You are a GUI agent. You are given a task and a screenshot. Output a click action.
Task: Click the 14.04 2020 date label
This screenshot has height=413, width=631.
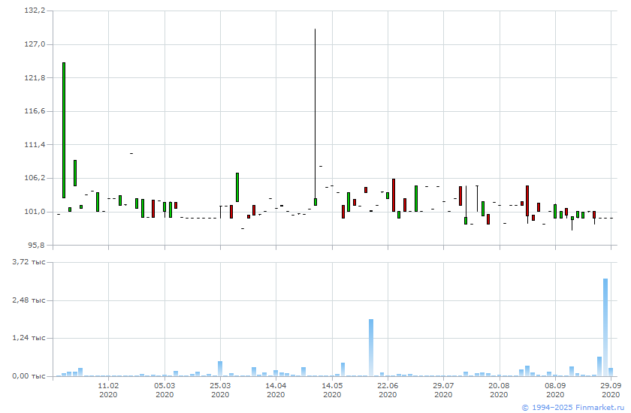[x=276, y=390]
